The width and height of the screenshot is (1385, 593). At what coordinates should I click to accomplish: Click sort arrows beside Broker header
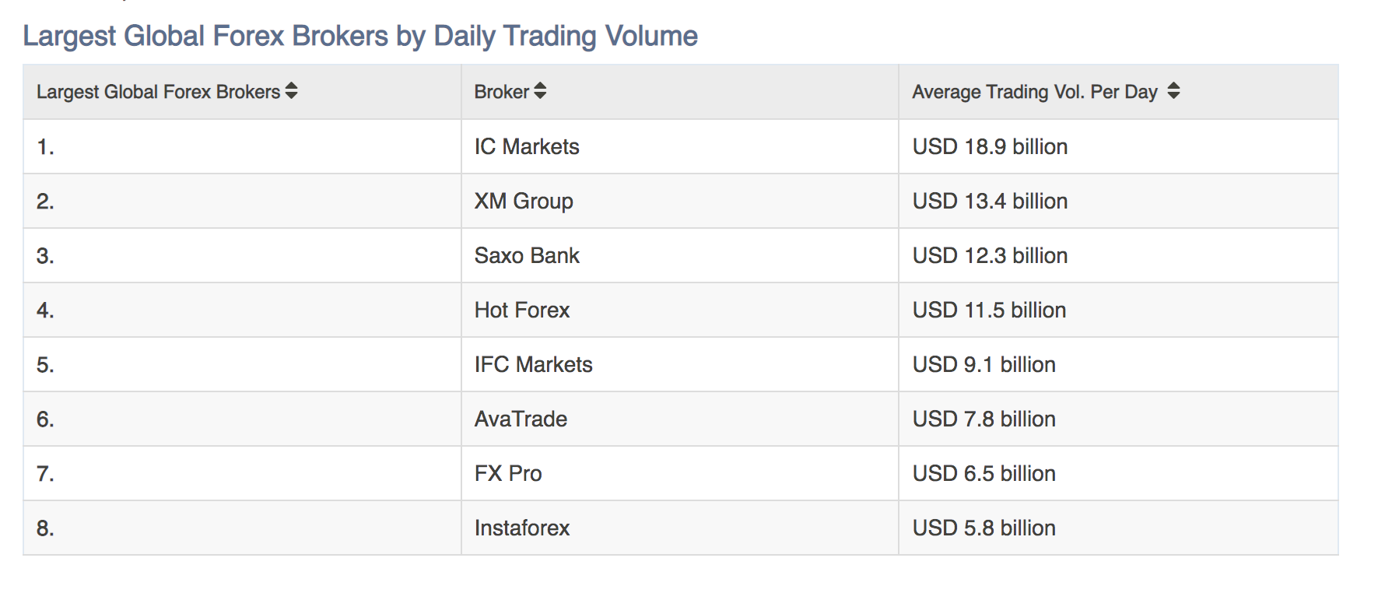540,91
